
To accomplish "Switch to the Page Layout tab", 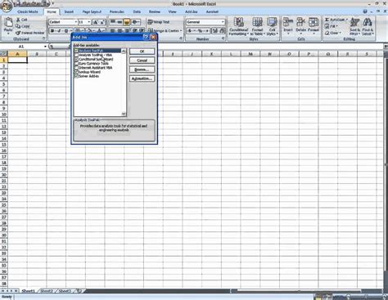I will click(92, 11).
